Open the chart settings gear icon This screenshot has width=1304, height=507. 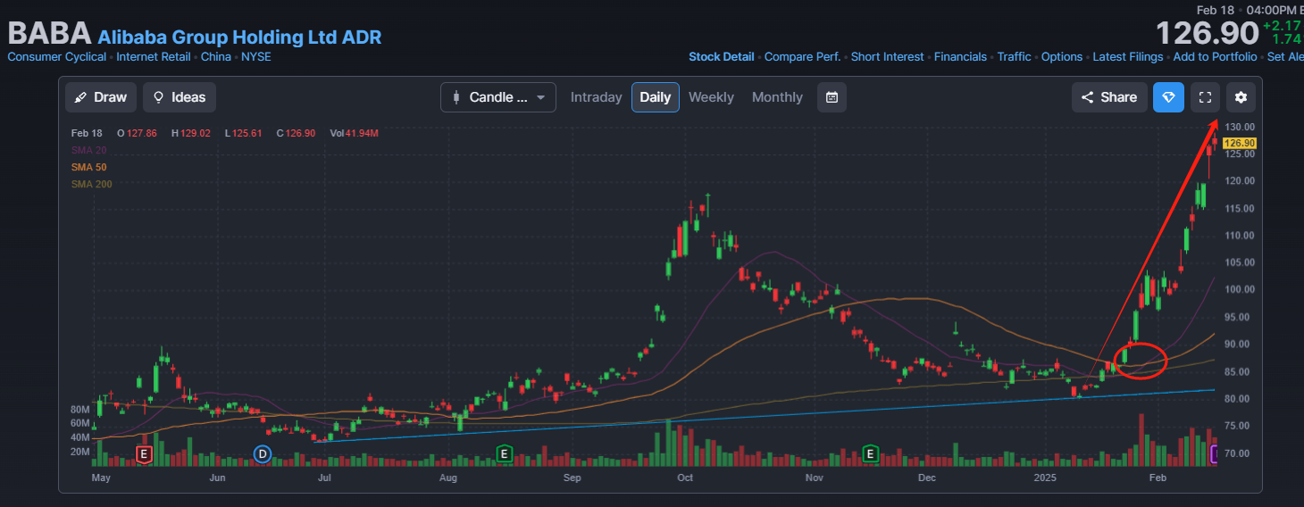(x=1241, y=97)
